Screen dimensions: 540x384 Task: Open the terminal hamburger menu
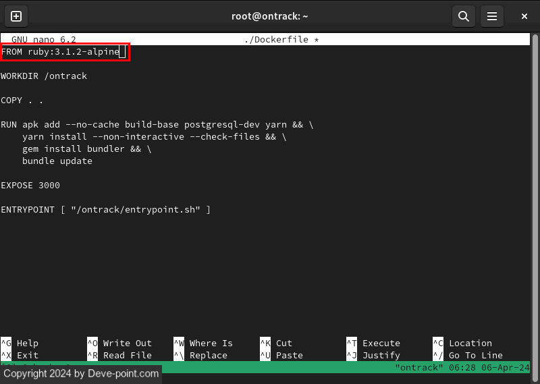493,16
